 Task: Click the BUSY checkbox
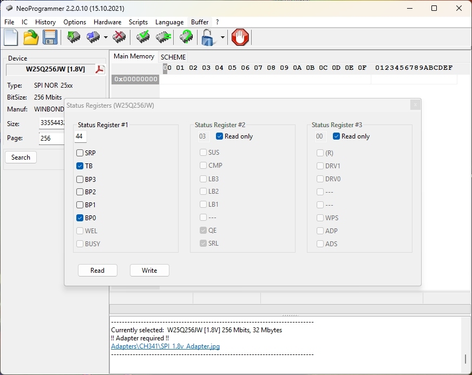[x=80, y=244]
